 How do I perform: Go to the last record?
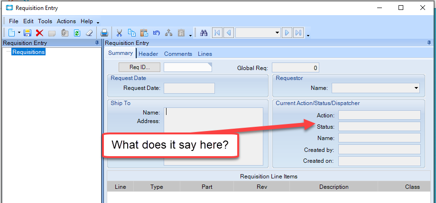[x=298, y=33]
